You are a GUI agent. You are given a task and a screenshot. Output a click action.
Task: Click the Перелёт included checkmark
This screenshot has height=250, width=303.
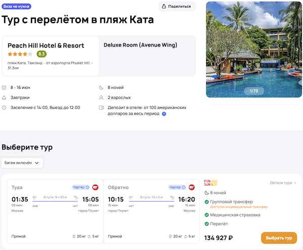pos(207,224)
